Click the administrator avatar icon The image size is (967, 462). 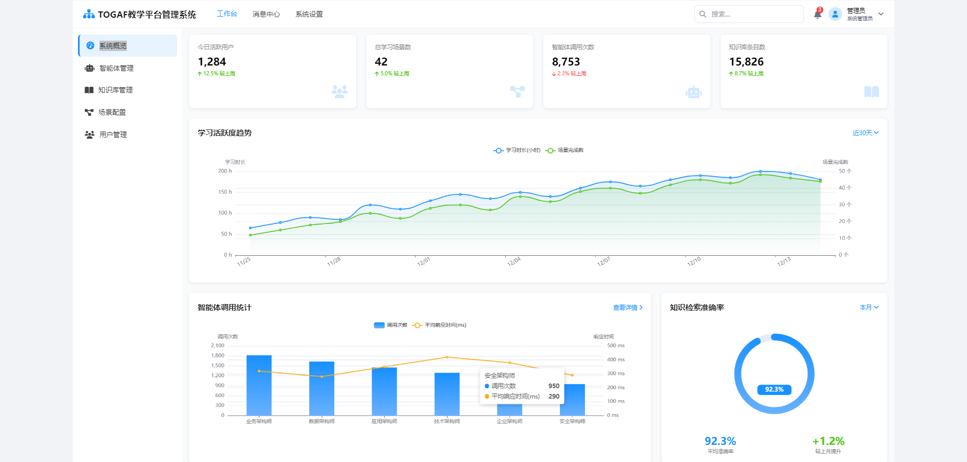click(x=835, y=14)
